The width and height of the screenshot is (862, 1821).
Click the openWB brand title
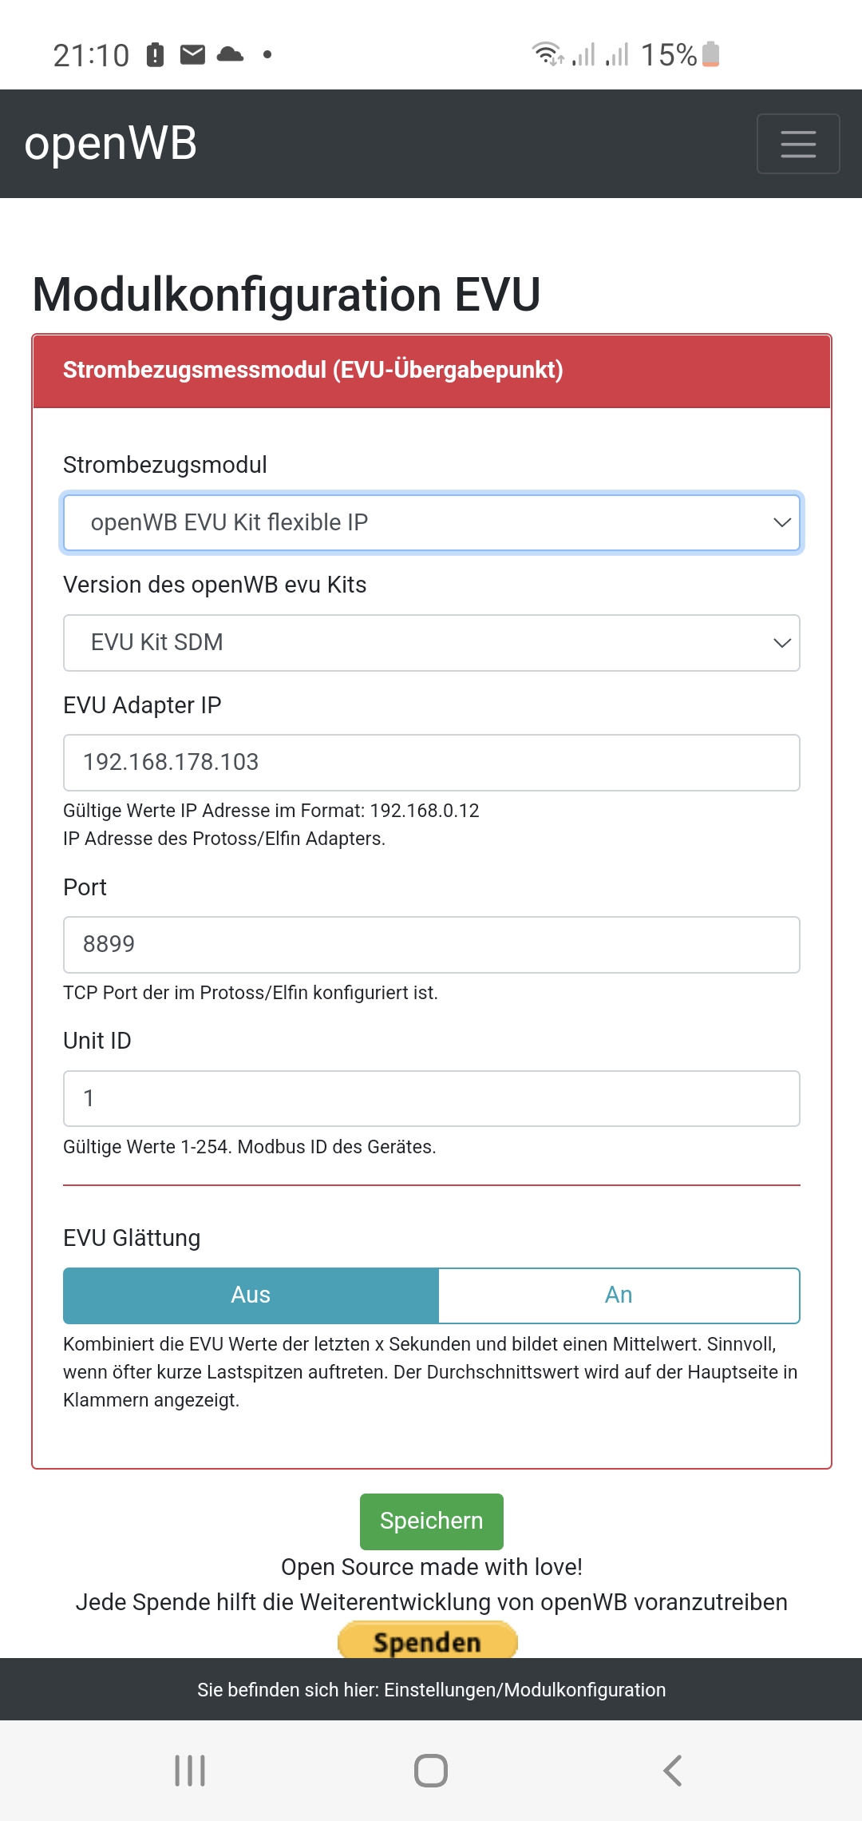(x=111, y=144)
